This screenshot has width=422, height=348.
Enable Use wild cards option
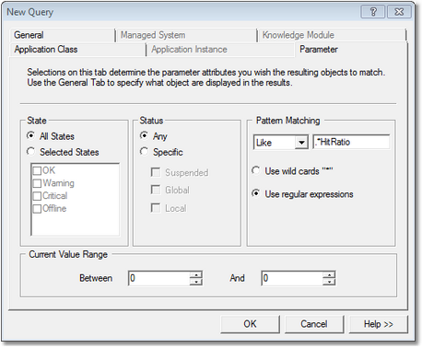pyautogui.click(x=256, y=170)
